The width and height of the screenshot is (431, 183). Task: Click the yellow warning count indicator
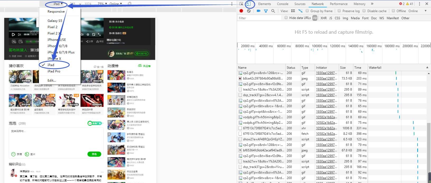pos(410,4)
